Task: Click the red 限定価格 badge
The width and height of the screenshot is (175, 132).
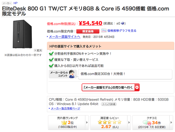Action: coord(88,32)
